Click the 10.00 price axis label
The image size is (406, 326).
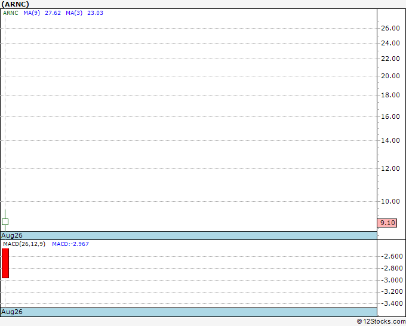click(390, 201)
